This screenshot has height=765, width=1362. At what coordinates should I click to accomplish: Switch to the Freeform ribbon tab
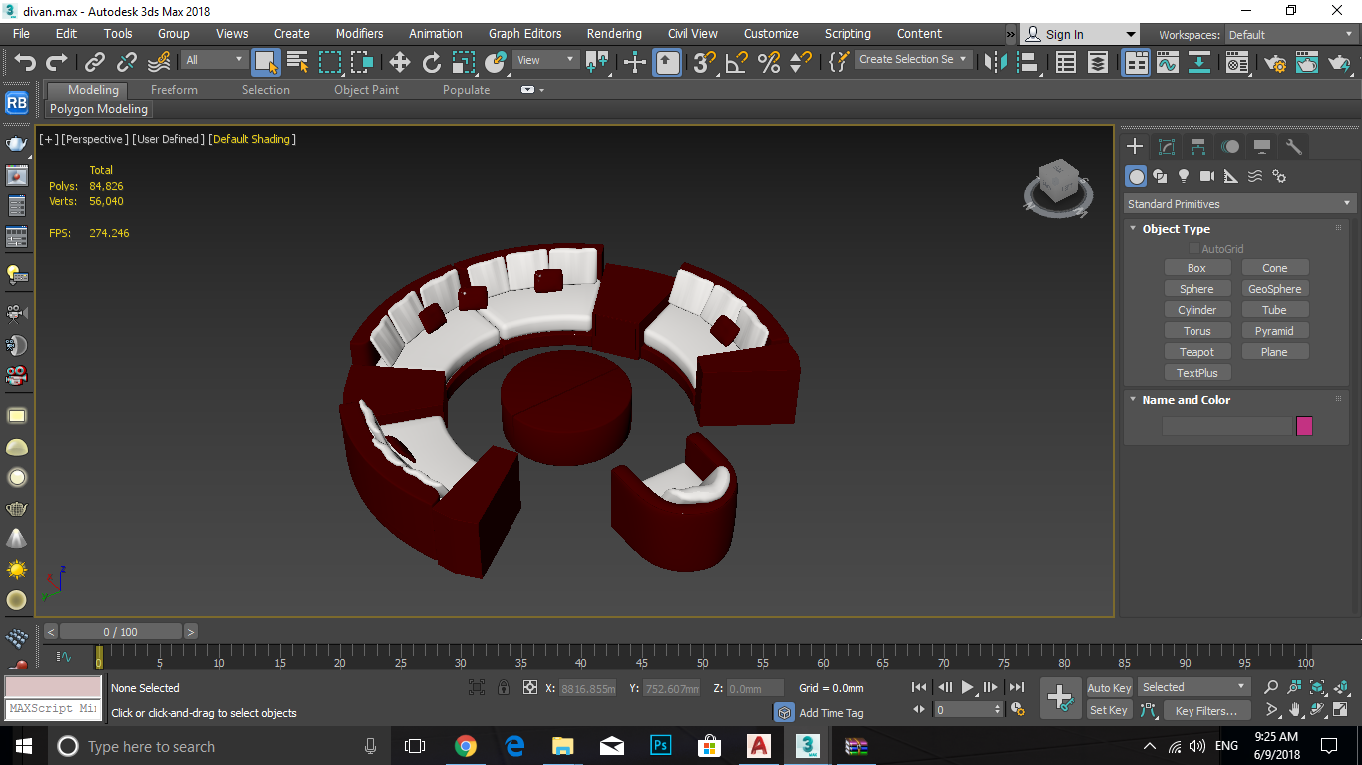pos(174,90)
